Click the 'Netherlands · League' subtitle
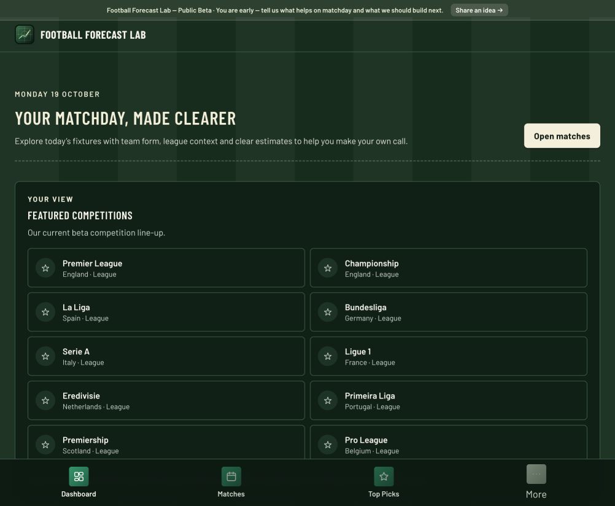Image resolution: width=615 pixels, height=506 pixels. [96, 407]
